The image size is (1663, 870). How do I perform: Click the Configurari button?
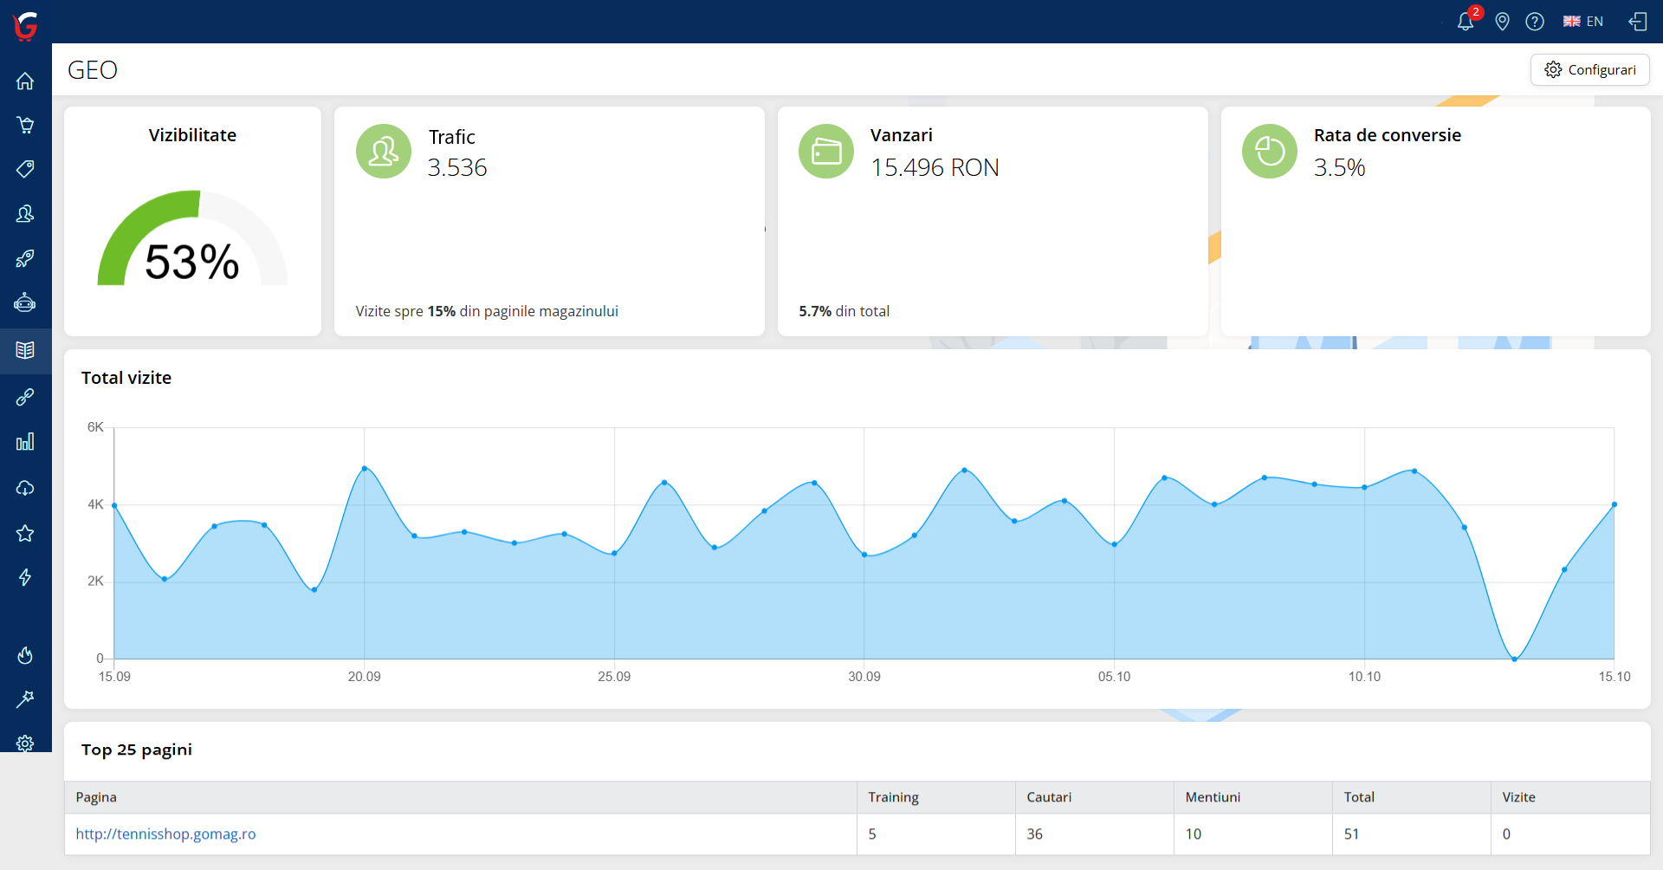pos(1590,69)
